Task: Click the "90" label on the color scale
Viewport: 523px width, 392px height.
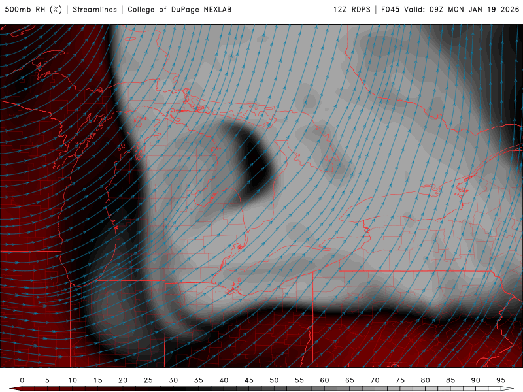Action: pos(475,380)
